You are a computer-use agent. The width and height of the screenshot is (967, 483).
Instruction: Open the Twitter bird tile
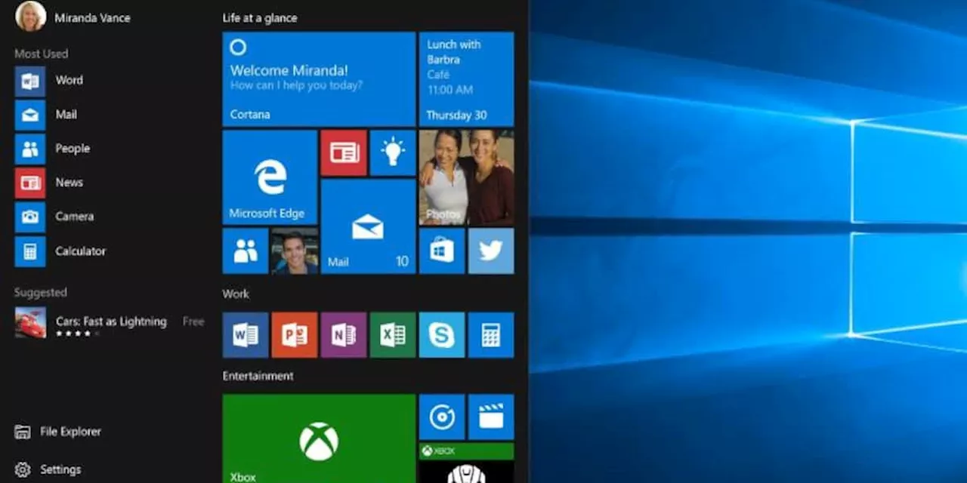pos(491,251)
